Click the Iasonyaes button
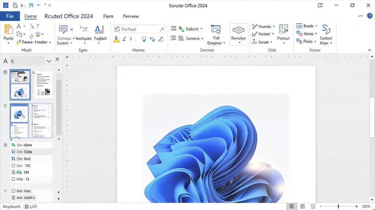The height and width of the screenshot is (210, 375). click(x=83, y=38)
